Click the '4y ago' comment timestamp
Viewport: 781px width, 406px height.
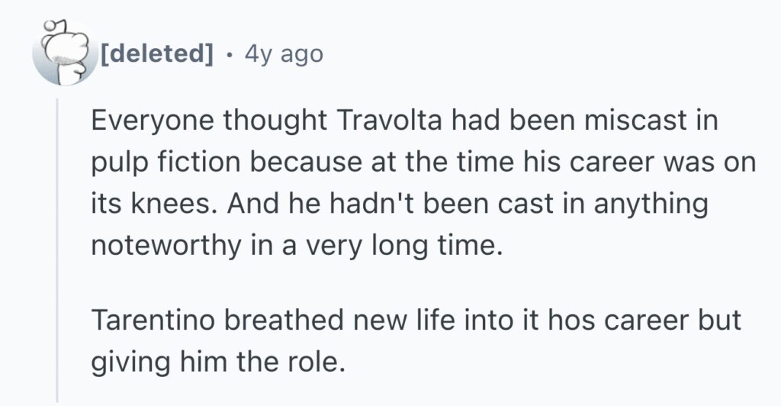(284, 53)
